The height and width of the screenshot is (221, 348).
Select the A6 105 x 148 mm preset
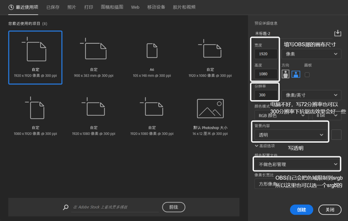click(x=152, y=58)
